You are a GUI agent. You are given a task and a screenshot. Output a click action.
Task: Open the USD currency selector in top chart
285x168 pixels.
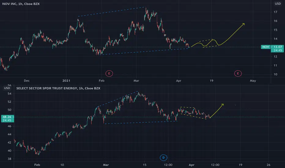click(x=278, y=4)
